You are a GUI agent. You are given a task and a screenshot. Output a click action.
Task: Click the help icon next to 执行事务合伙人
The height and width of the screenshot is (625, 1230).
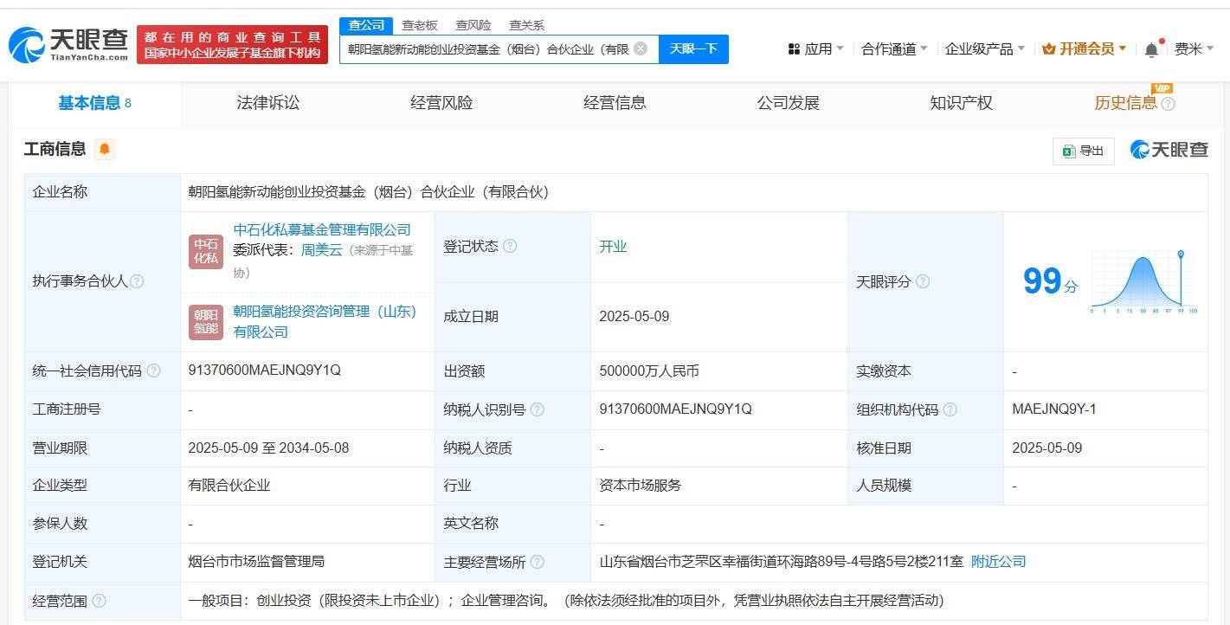(x=137, y=281)
